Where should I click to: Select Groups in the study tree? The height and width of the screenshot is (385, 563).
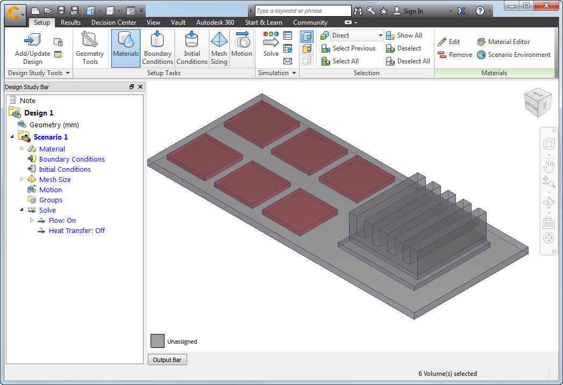point(51,200)
